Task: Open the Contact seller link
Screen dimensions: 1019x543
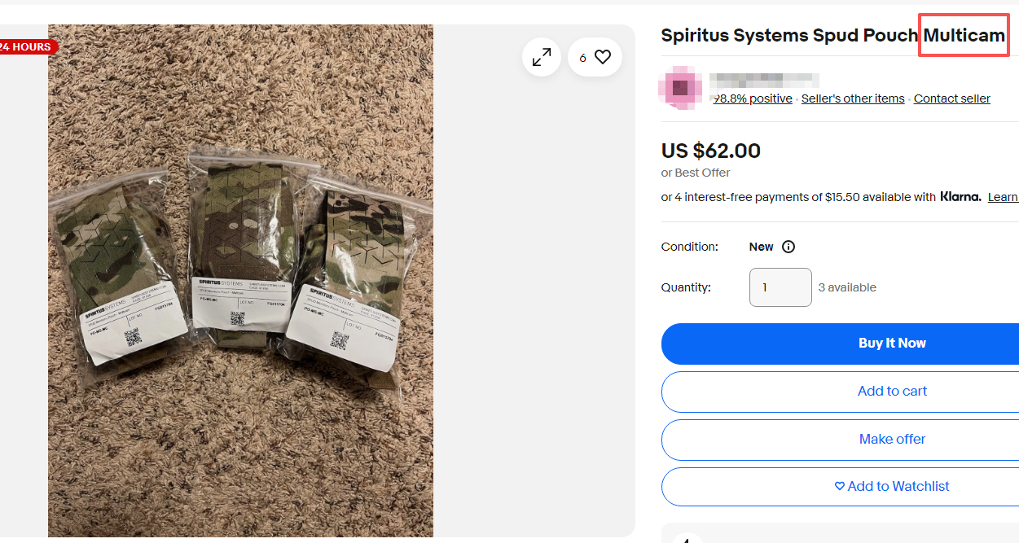Action: pos(951,99)
